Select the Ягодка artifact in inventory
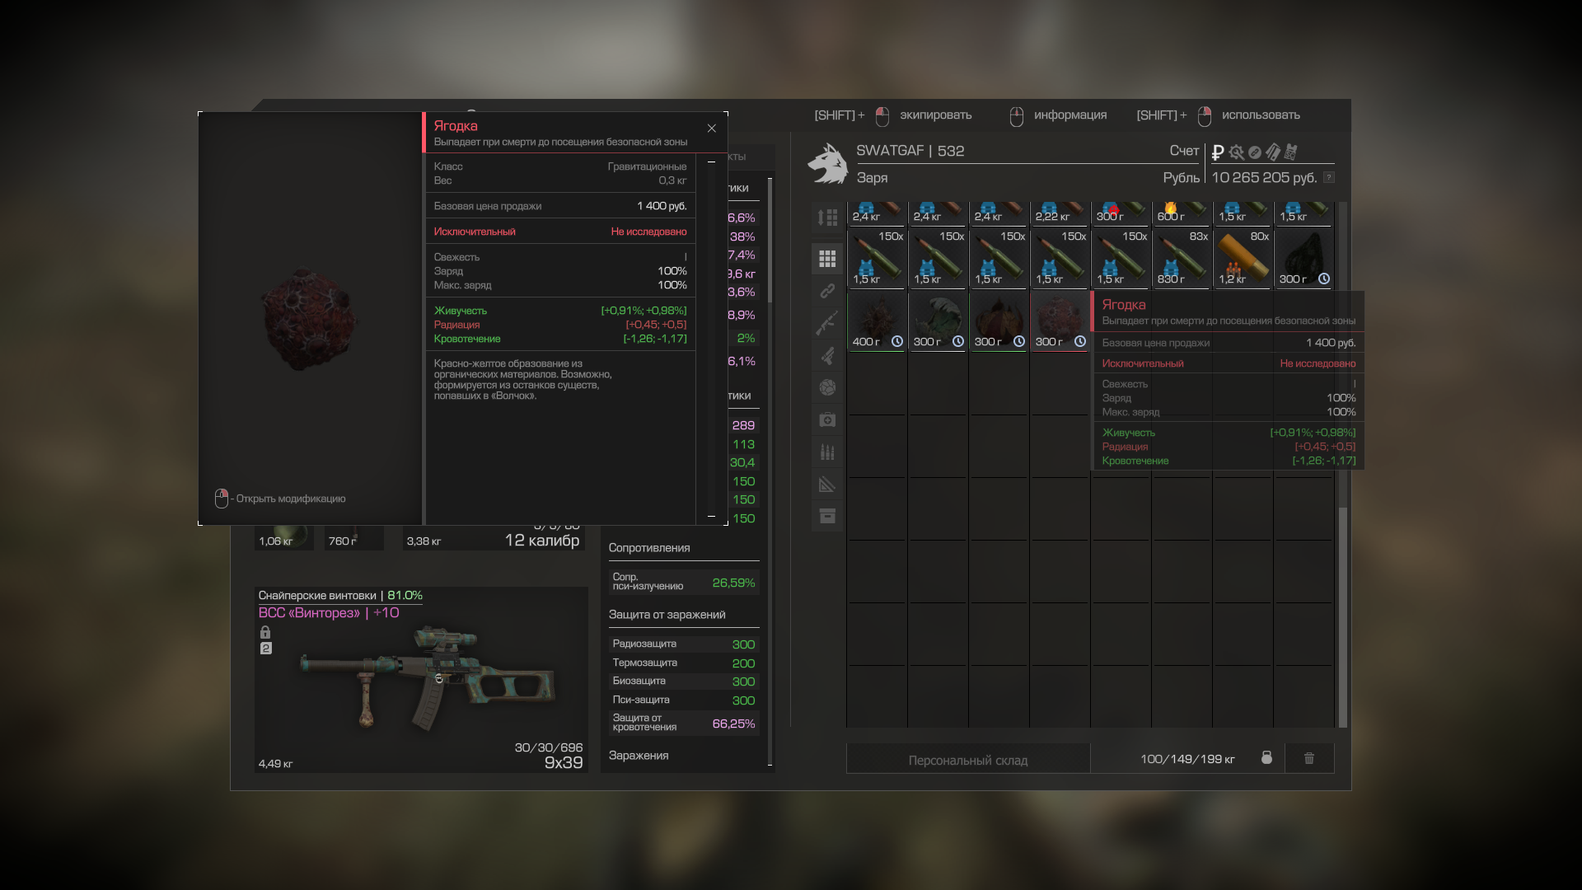The image size is (1582, 890). pyautogui.click(x=1060, y=321)
